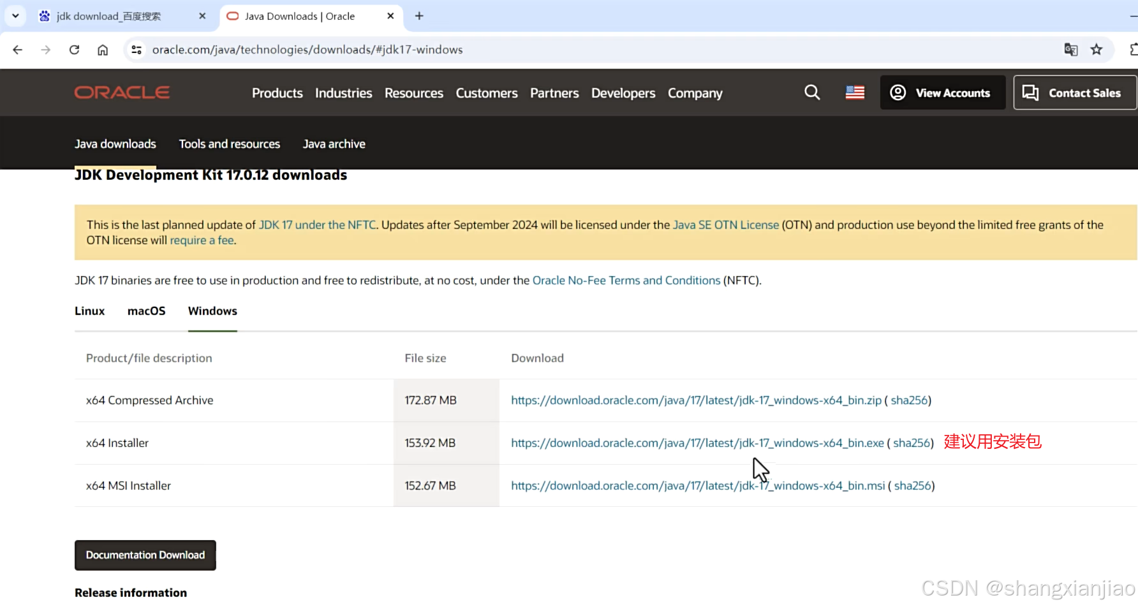Viewport: 1138px width, 607px height.
Task: Click the Release information heading
Action: tap(131, 593)
